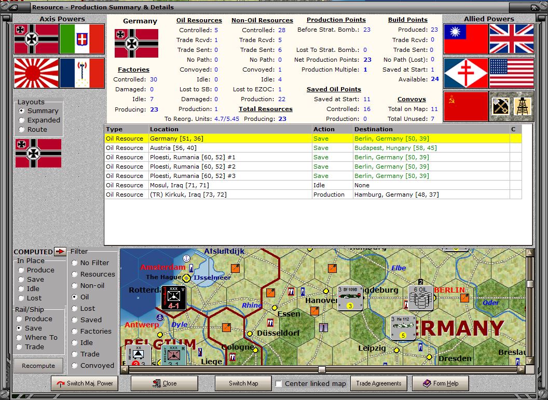Click Switch Maj. Power button

84,383
